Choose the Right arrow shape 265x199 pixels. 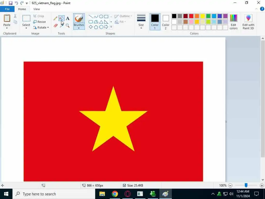pyautogui.click(x=106, y=27)
